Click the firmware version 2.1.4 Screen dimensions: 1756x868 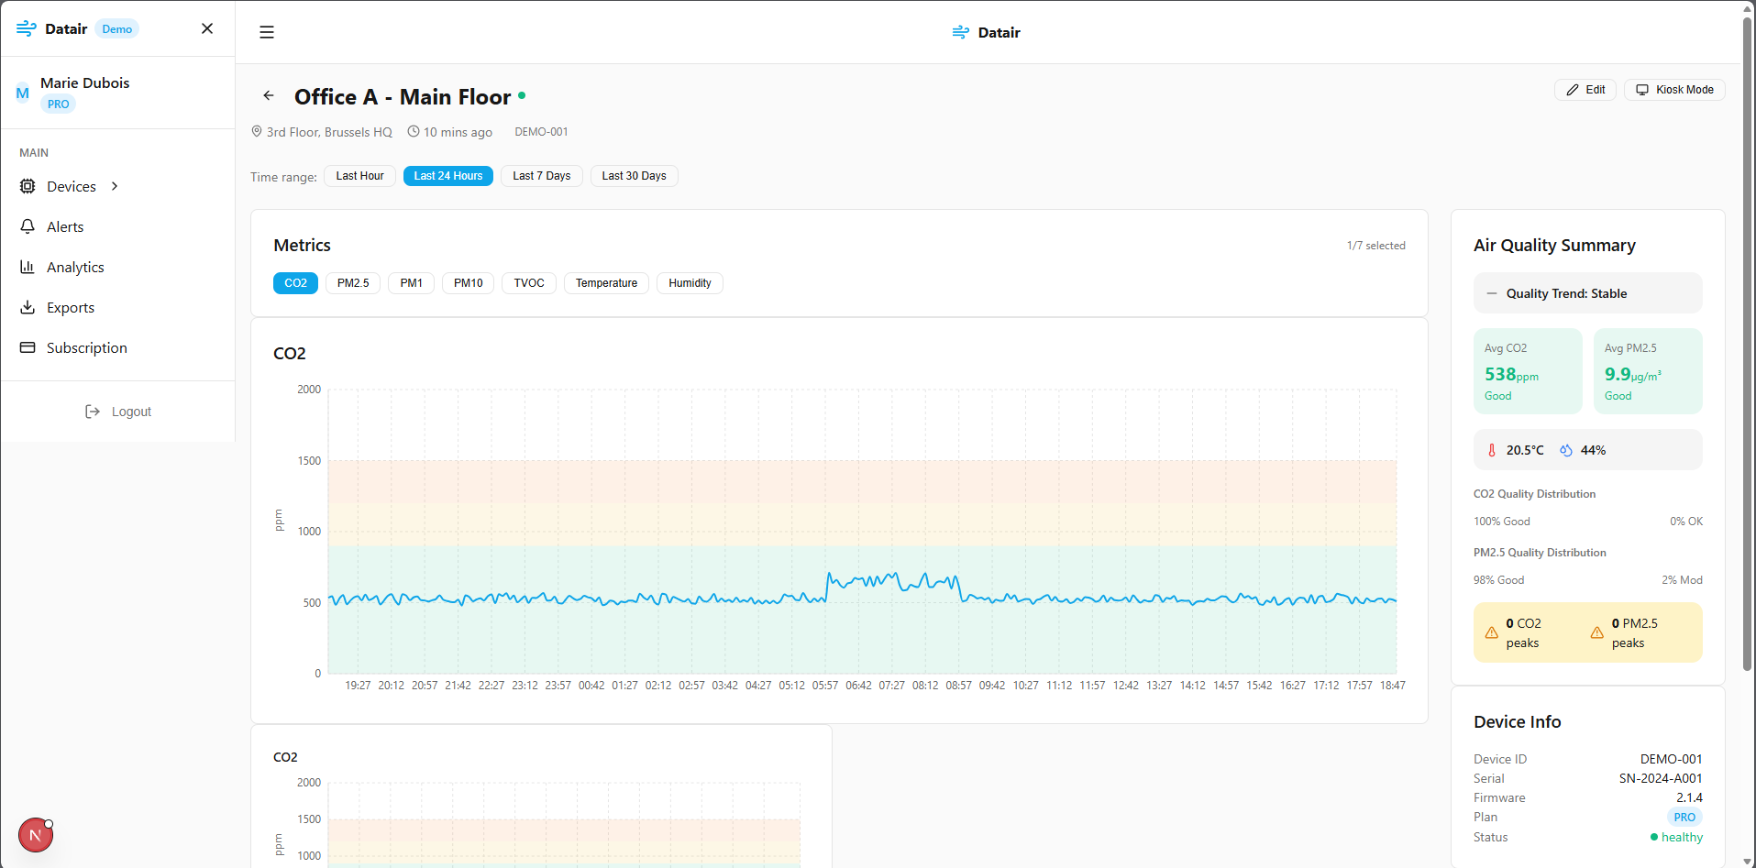click(x=1689, y=797)
